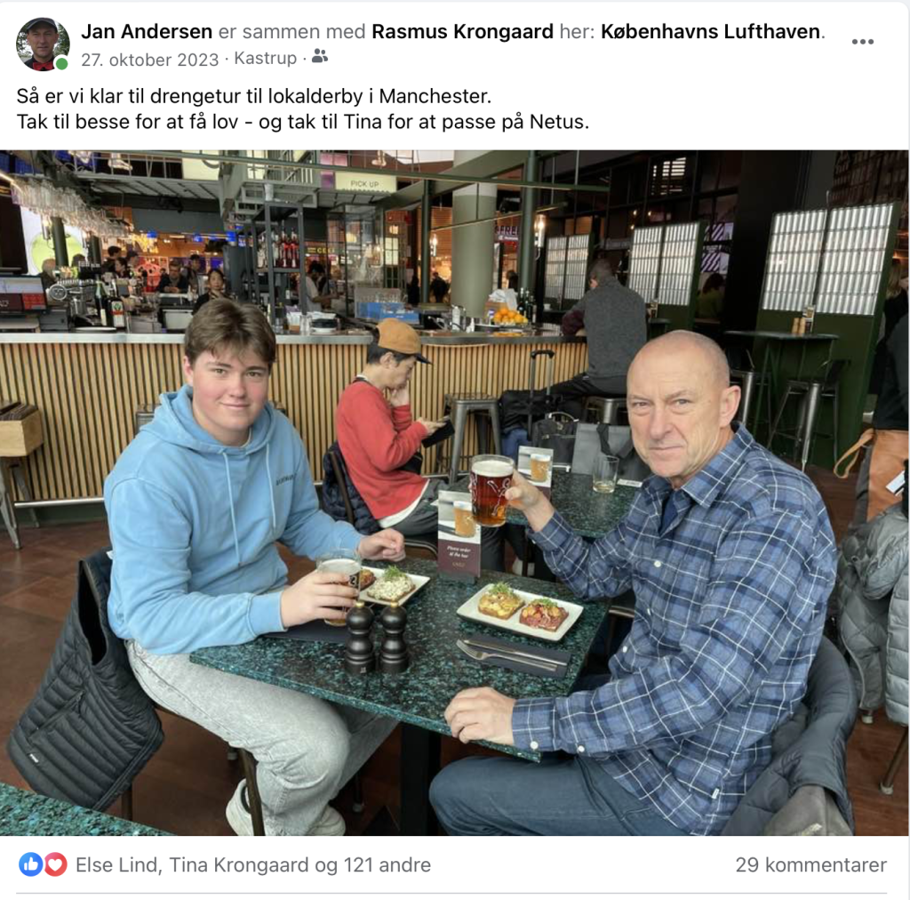
Task: Click Else Lind in the reactions list
Action: point(116,864)
